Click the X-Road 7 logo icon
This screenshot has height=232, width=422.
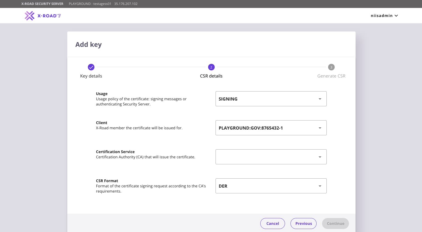29,16
